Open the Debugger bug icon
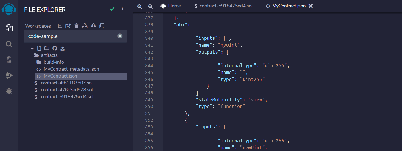 9,91
